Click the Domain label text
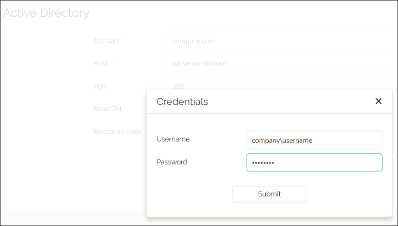The image size is (398, 226). click(x=106, y=41)
